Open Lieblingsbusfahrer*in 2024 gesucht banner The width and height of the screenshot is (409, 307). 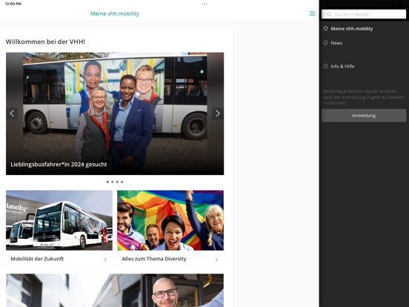[x=115, y=113]
